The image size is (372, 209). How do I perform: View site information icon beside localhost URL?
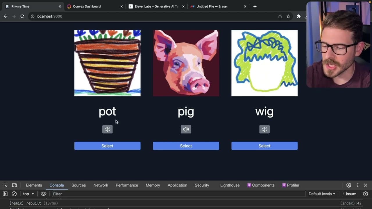(x=32, y=16)
